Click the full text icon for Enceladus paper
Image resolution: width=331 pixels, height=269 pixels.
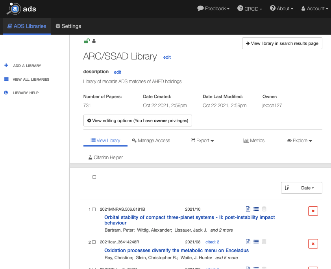click(x=248, y=242)
